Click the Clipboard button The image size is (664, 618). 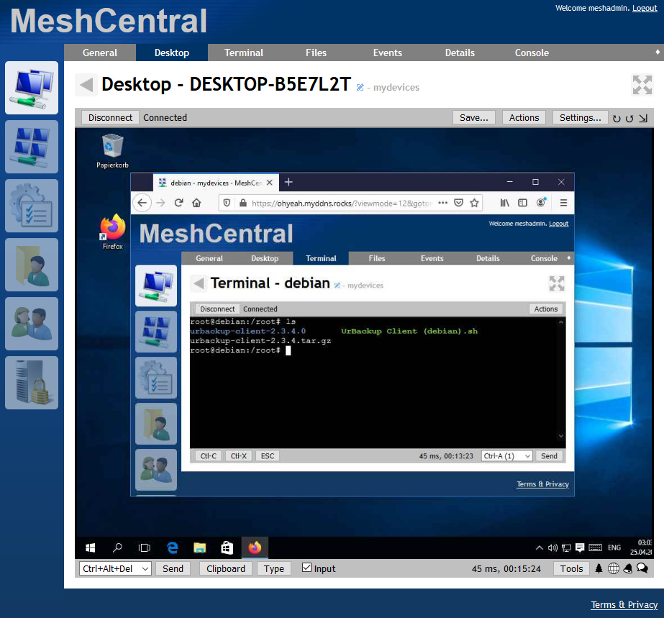tap(226, 568)
